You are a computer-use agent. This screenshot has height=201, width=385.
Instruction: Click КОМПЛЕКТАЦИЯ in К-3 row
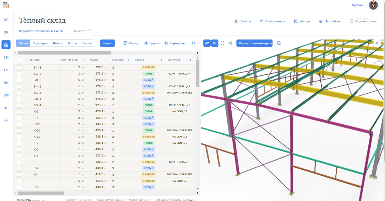(180, 162)
